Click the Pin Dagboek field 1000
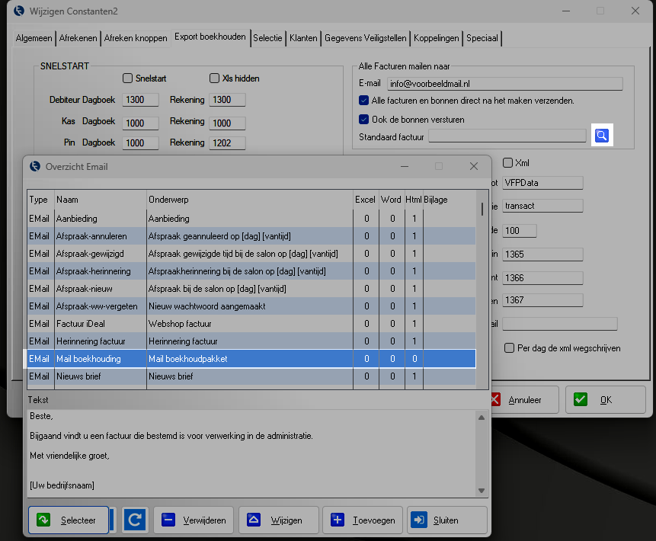The image size is (656, 541). click(x=140, y=143)
